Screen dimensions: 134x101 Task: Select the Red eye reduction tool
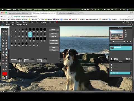point(3,61)
